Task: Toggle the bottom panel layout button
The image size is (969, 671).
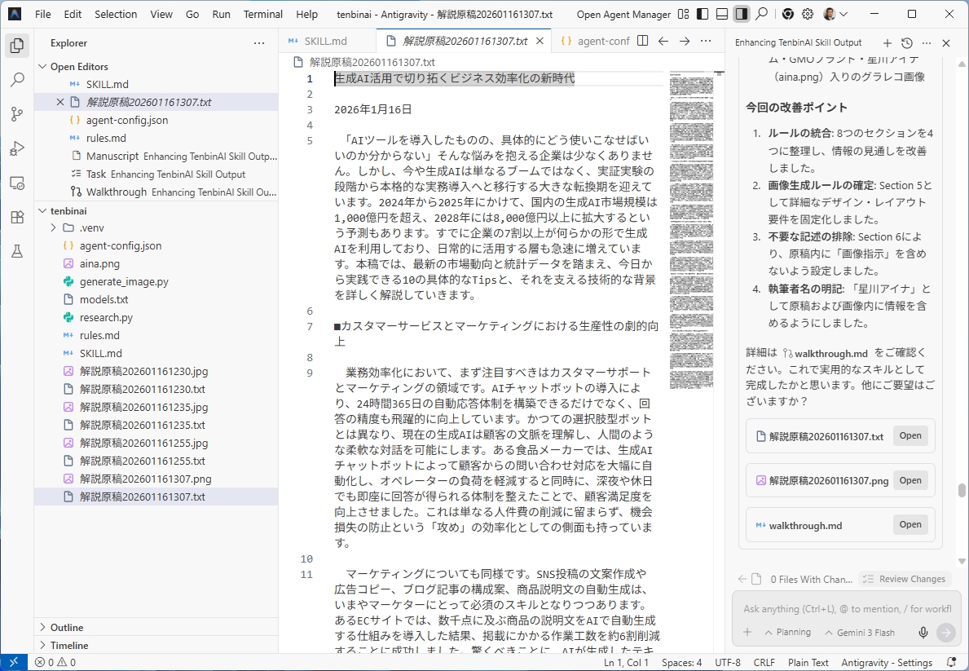Action: tap(722, 14)
